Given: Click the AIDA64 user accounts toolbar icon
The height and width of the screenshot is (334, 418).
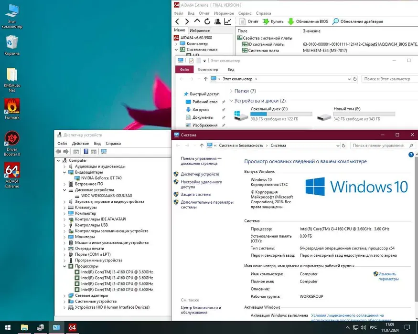Looking at the screenshot, I should click(217, 21).
